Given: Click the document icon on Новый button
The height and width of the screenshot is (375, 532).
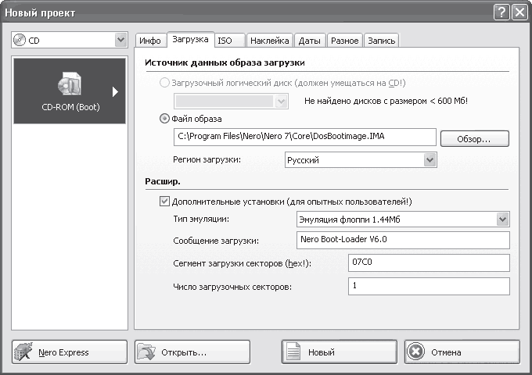Looking at the screenshot, I should click(x=293, y=352).
